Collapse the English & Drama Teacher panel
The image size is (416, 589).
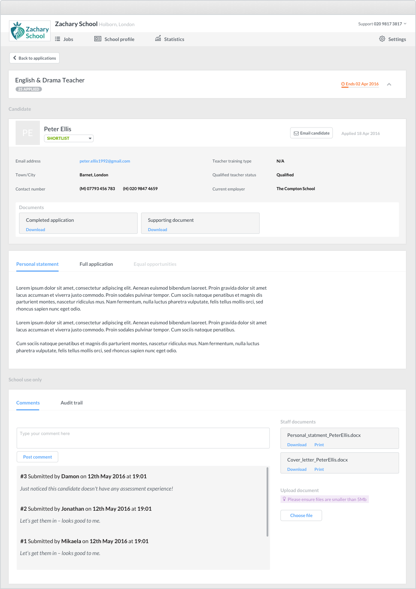(389, 84)
